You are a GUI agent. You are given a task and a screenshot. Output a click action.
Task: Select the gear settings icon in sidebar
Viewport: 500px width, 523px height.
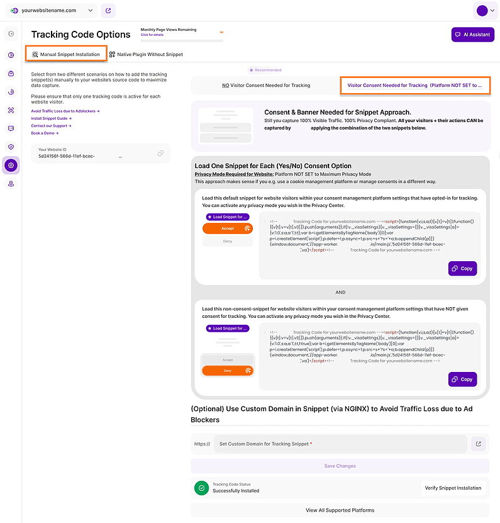11,166
